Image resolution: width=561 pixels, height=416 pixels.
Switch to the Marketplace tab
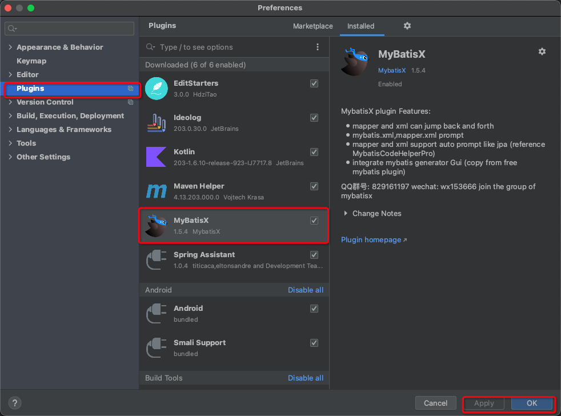click(x=312, y=26)
